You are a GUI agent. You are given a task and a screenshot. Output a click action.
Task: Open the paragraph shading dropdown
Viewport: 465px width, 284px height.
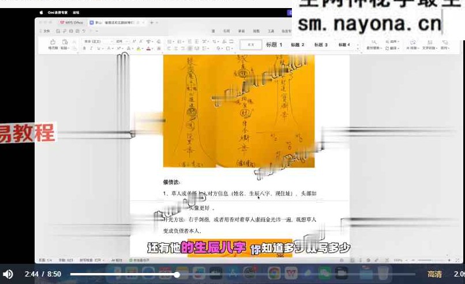tap(219, 48)
